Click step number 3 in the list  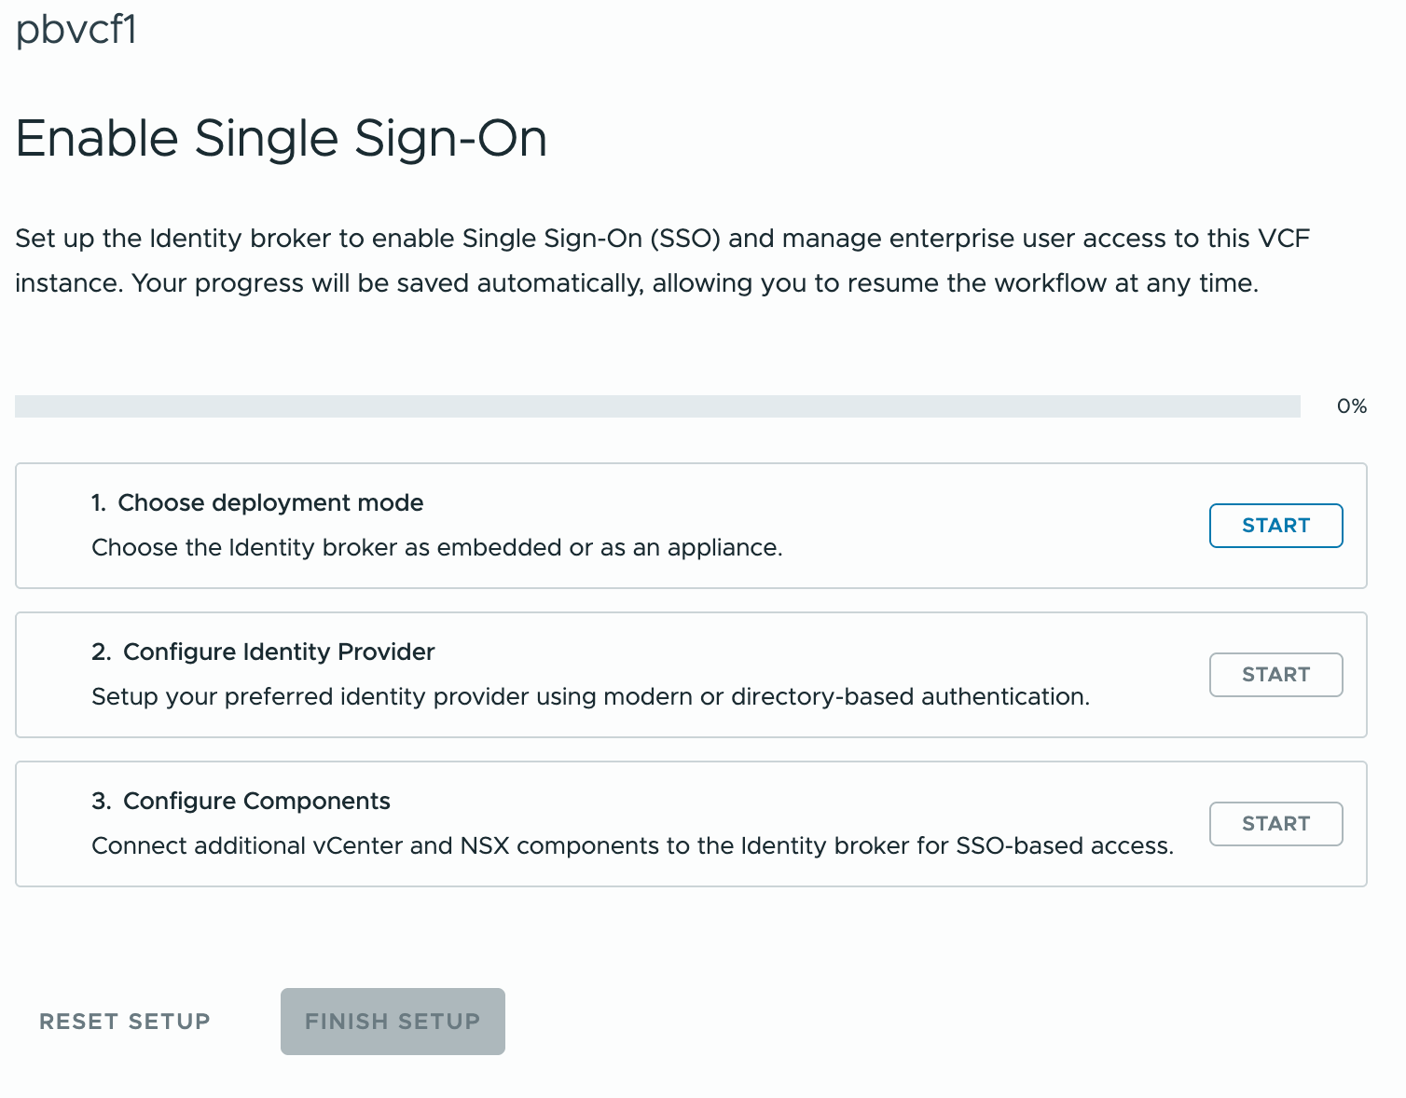[101, 802]
